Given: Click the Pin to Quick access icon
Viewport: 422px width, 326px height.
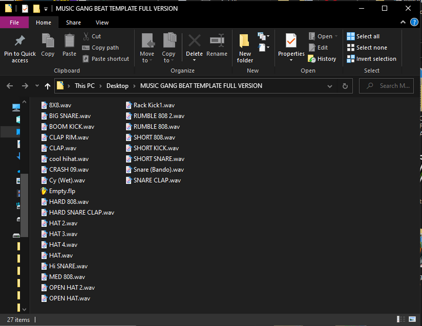Looking at the screenshot, I should (x=19, y=41).
